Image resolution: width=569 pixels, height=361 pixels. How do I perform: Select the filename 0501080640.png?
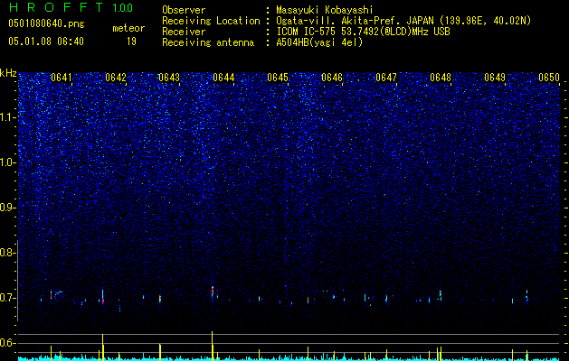tap(46, 23)
